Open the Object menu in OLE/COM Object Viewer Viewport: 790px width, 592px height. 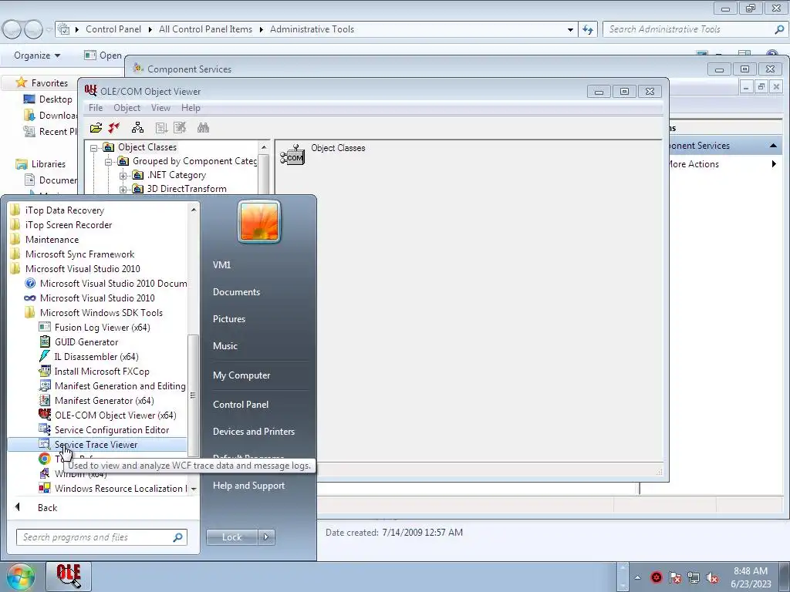[x=127, y=108]
